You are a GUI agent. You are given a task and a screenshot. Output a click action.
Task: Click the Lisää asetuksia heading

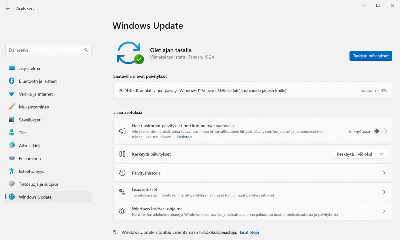tap(128, 112)
